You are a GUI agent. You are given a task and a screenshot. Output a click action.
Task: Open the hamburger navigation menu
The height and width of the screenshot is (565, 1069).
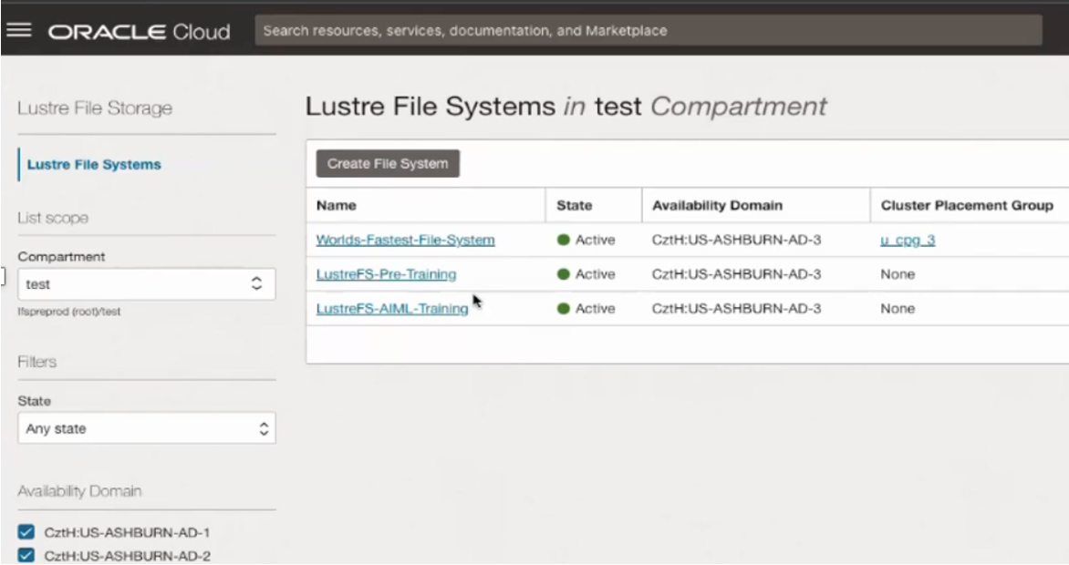point(19,30)
